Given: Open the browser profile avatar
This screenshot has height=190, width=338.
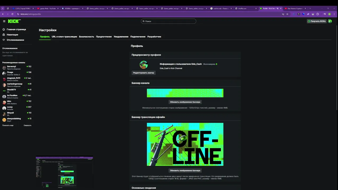Looking at the screenshot, I should pyautogui.click(x=330, y=14).
